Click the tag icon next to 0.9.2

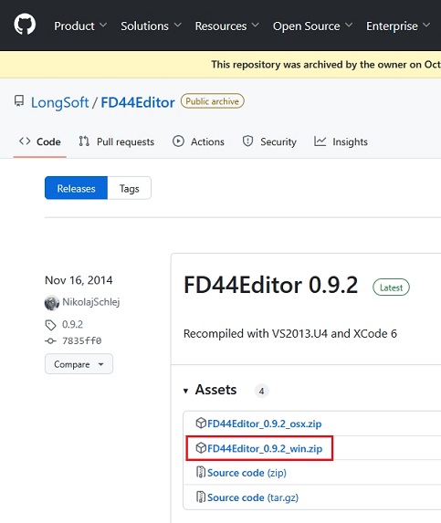pyautogui.click(x=50, y=325)
